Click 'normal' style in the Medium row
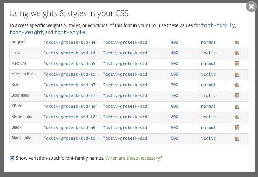 208,64
